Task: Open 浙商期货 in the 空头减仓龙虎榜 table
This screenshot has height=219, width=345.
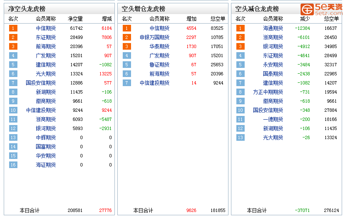Action: [x=273, y=37]
